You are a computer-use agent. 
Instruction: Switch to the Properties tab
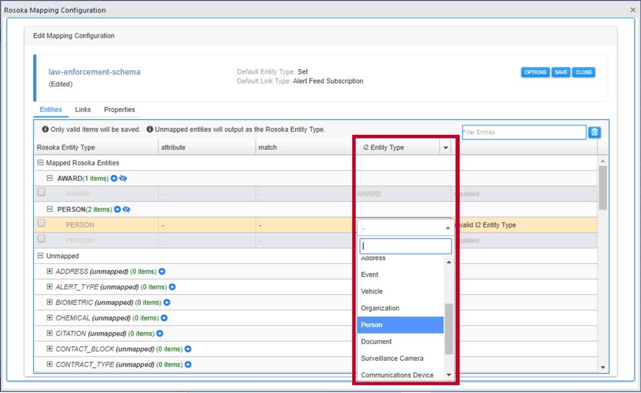[x=119, y=109]
